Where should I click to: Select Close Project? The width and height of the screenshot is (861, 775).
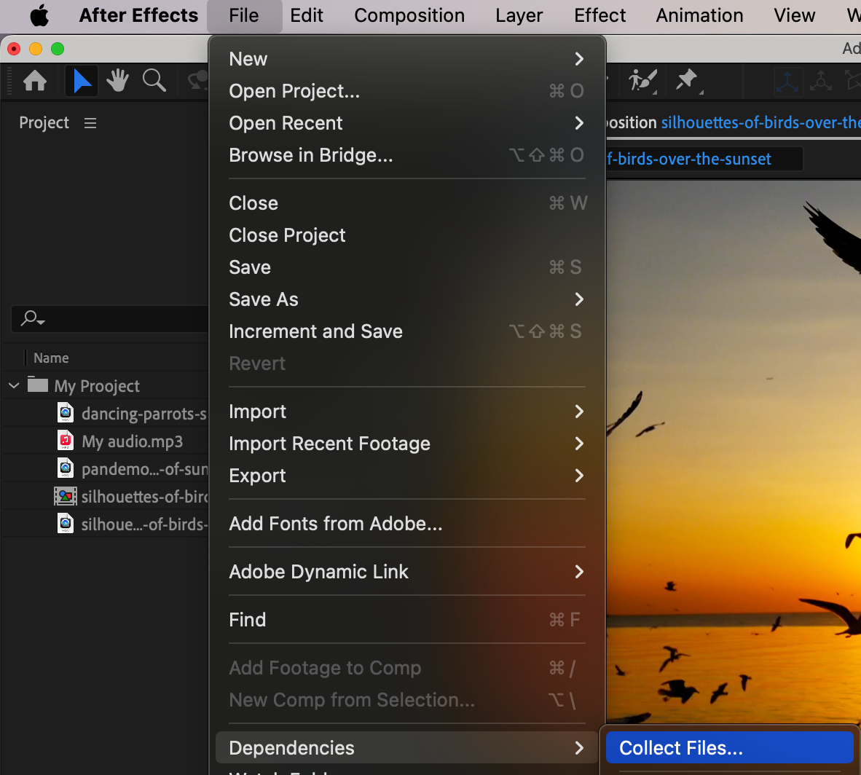pyautogui.click(x=406, y=235)
